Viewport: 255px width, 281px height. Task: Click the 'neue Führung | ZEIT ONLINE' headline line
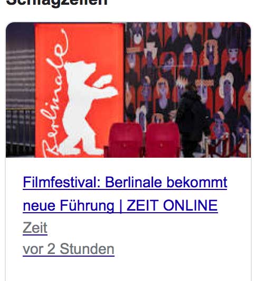coord(120,205)
